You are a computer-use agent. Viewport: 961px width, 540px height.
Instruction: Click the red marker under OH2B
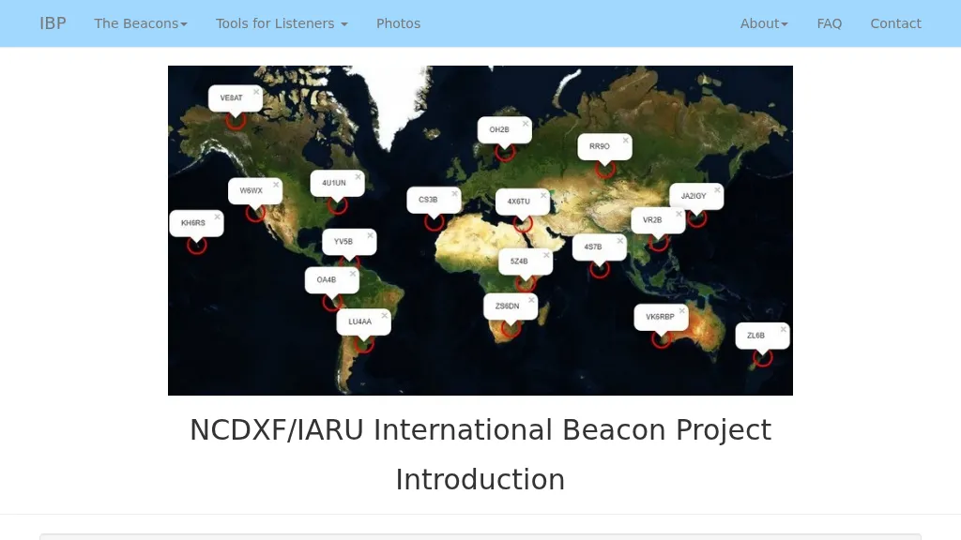[x=505, y=153]
